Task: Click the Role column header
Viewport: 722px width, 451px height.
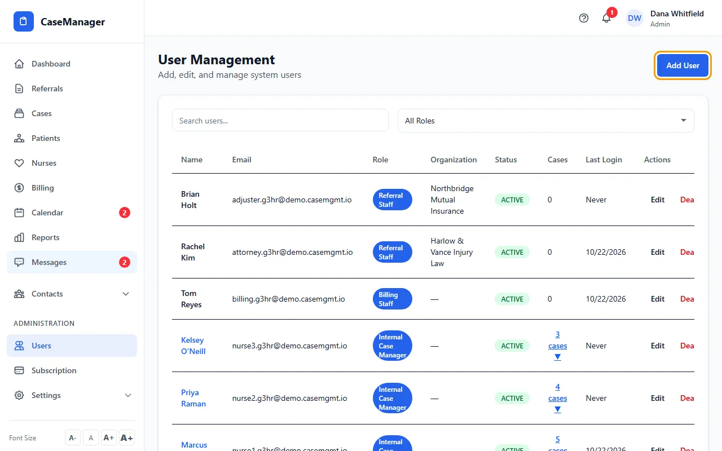Action: (381, 160)
